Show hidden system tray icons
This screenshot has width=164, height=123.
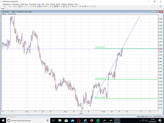tap(140, 120)
